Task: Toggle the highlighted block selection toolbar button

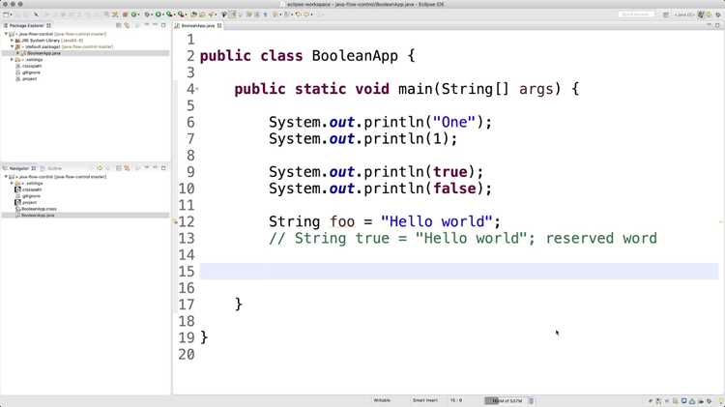Action: (232, 15)
